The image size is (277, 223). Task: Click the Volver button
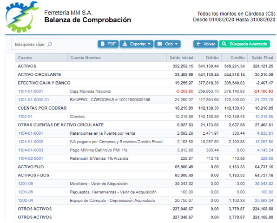click(205, 44)
